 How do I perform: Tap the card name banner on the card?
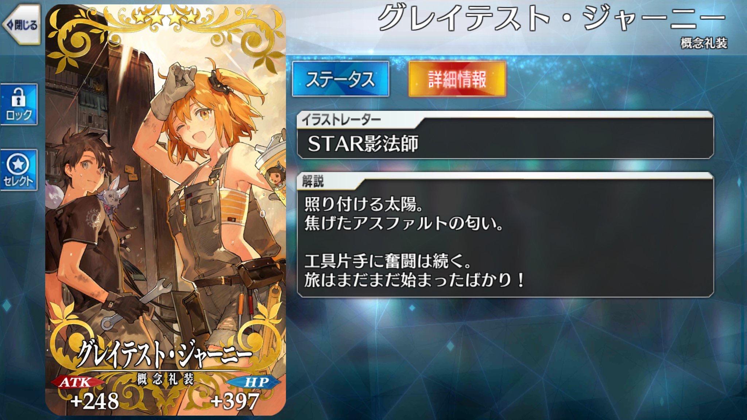165,353
